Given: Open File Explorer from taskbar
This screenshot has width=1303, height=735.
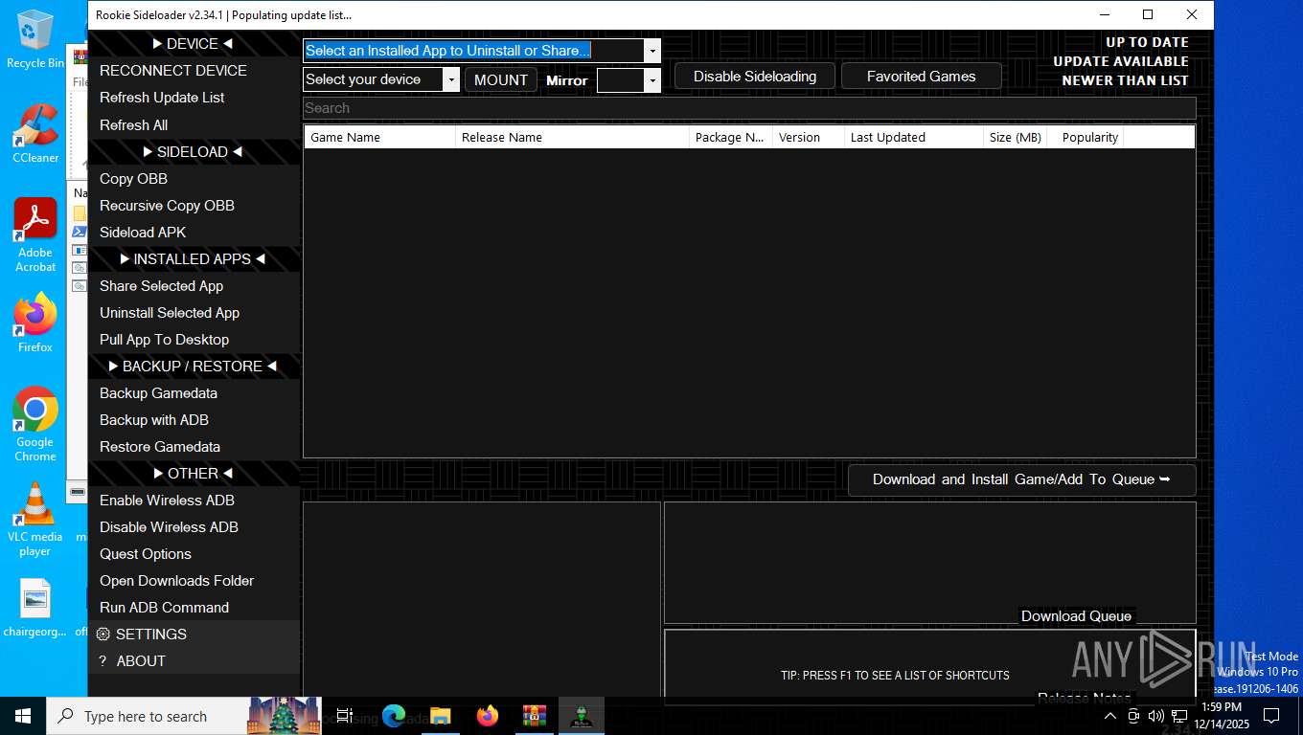Looking at the screenshot, I should coord(441,716).
